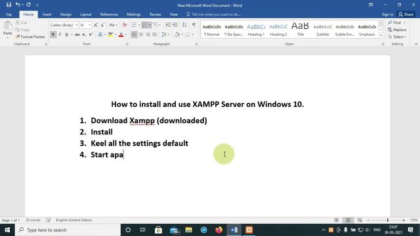Viewport: 420px width, 236px height.
Task: Apply bullet list formatting
Action: point(134,25)
